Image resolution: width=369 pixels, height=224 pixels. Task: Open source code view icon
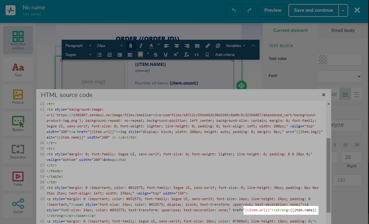[x=197, y=55]
